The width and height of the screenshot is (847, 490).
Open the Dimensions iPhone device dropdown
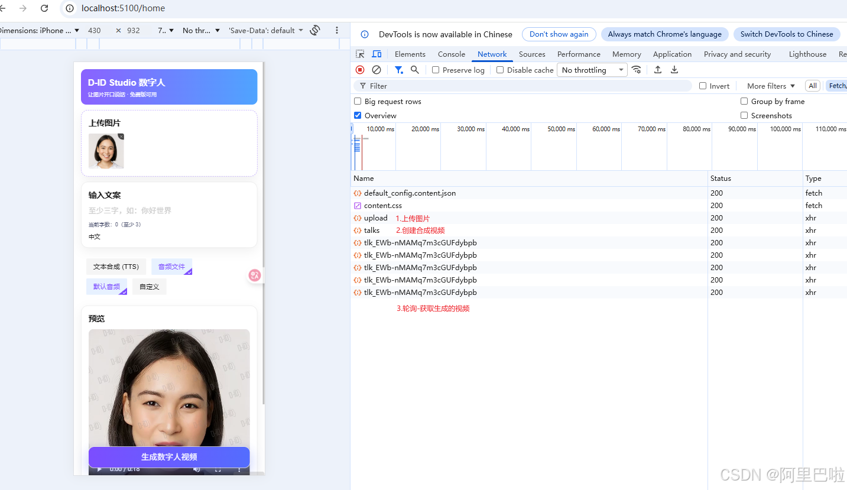40,30
